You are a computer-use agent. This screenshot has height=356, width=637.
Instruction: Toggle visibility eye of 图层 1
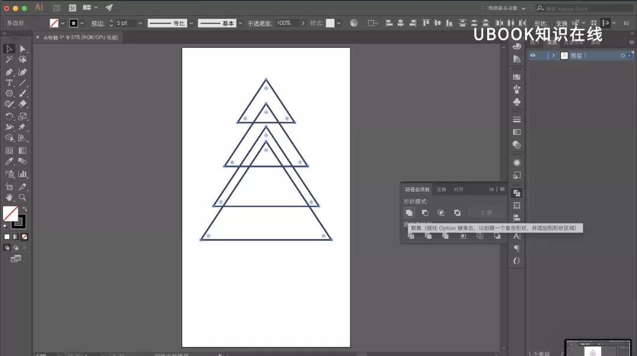pyautogui.click(x=533, y=55)
